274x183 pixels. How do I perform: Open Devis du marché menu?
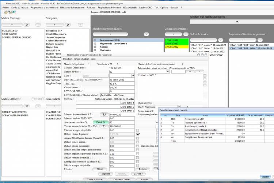click(20, 8)
